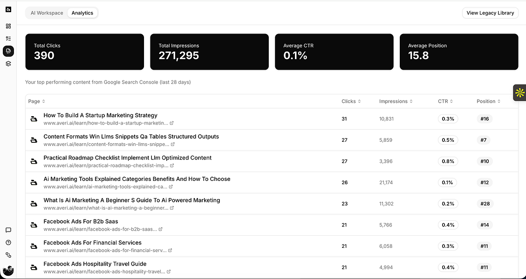Sort table by the Page column
Screen dimensions: 526x279
pos(37,101)
